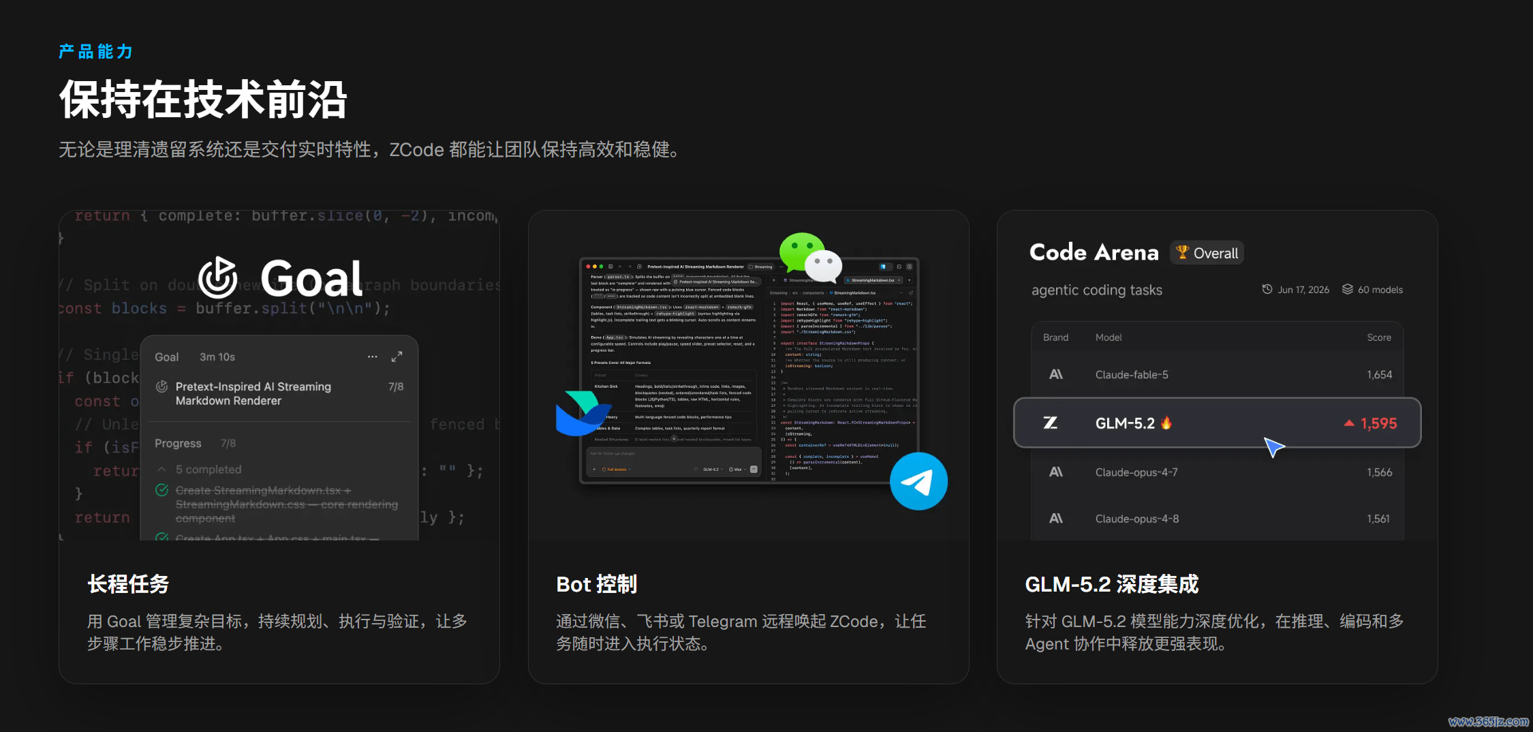
Task: Select the Claude-opus-4-8 model name
Action: pyautogui.click(x=1137, y=518)
